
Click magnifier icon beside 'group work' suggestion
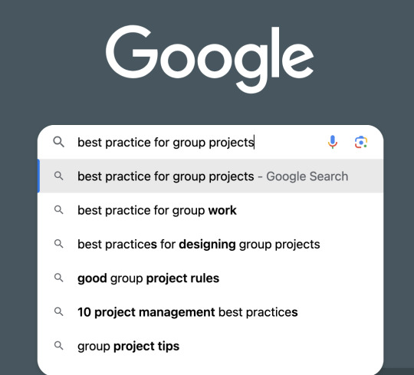(58, 210)
